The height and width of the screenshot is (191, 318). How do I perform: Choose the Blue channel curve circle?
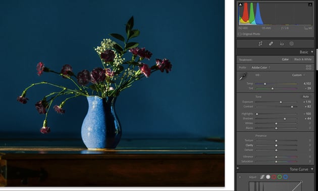click(286, 177)
